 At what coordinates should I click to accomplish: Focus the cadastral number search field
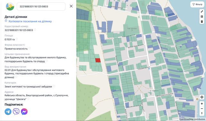[41, 6]
